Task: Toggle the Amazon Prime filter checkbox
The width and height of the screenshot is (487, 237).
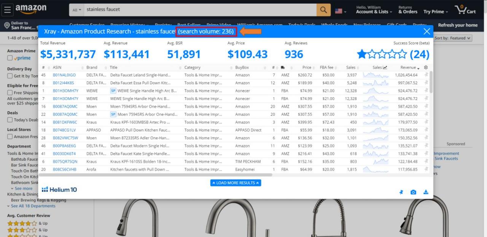Action: pyautogui.click(x=10, y=58)
